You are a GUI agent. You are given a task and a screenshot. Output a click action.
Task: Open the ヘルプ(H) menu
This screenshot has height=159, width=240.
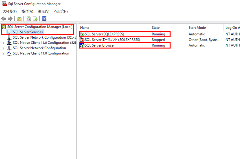coord(61,11)
